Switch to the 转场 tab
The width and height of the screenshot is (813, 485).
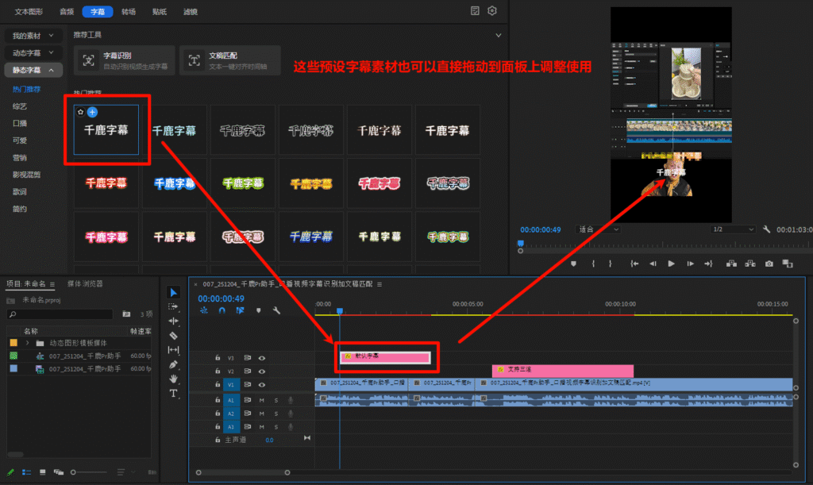[129, 12]
